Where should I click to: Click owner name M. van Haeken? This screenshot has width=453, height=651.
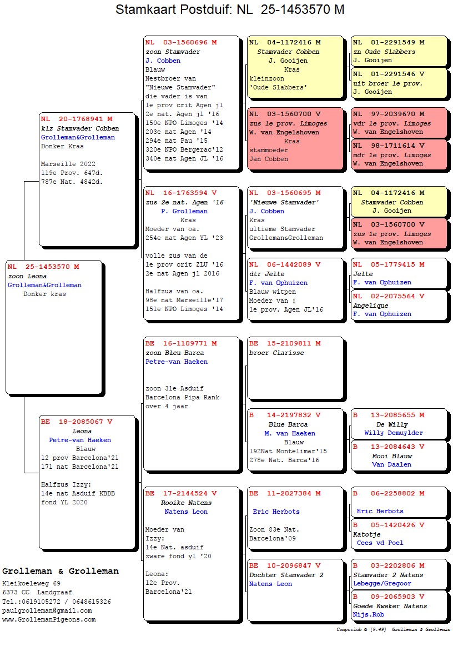click(x=289, y=433)
